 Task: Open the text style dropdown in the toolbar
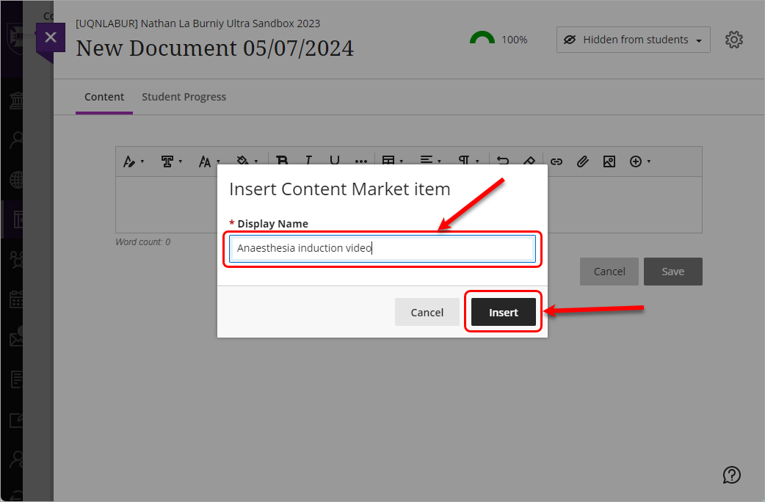(x=133, y=161)
